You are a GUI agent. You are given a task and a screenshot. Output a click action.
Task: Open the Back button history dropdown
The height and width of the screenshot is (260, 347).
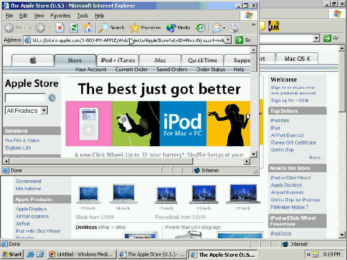[x=31, y=28]
